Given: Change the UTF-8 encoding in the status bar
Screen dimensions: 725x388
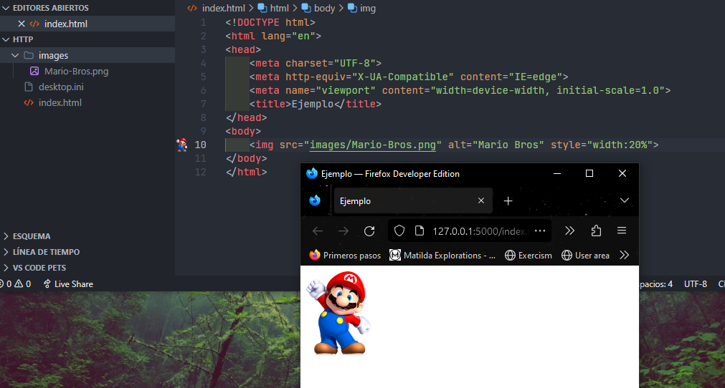Looking at the screenshot, I should pos(696,284).
